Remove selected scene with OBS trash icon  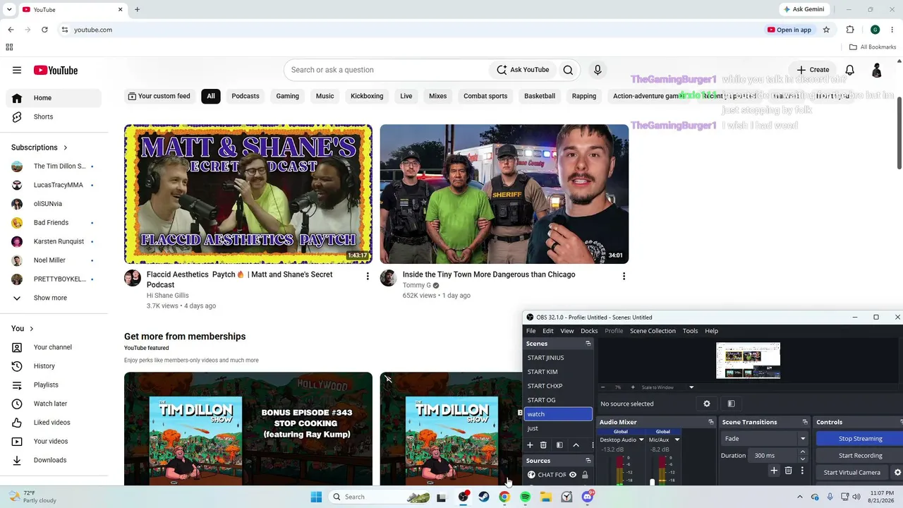[543, 445]
